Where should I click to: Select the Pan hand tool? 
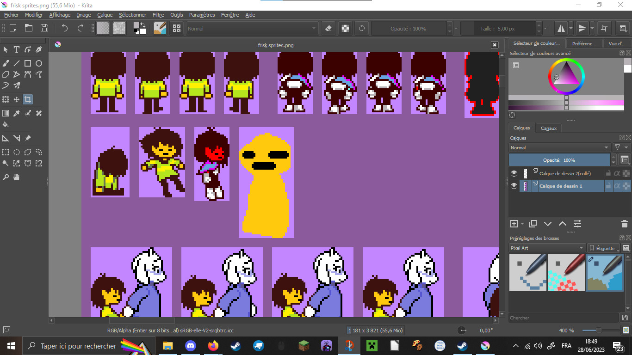pyautogui.click(x=17, y=177)
